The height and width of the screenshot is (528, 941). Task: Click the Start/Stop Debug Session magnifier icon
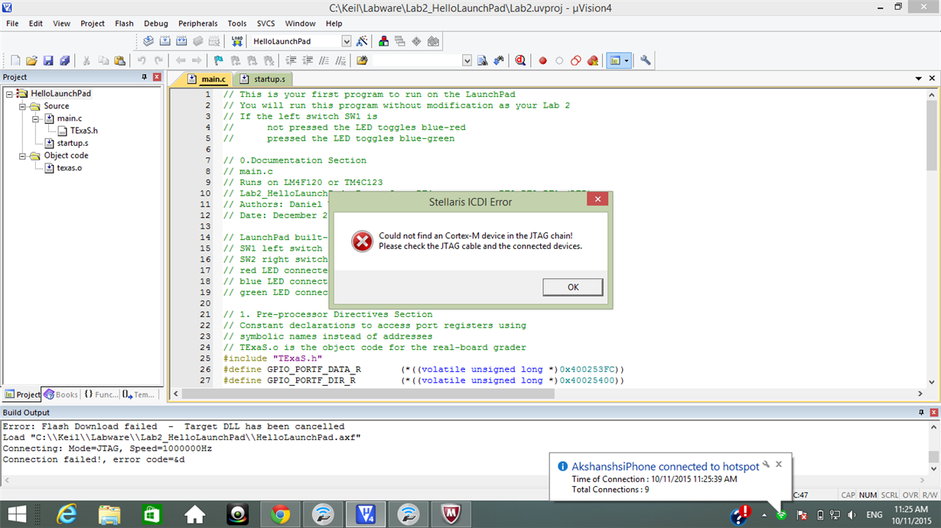[x=520, y=60]
